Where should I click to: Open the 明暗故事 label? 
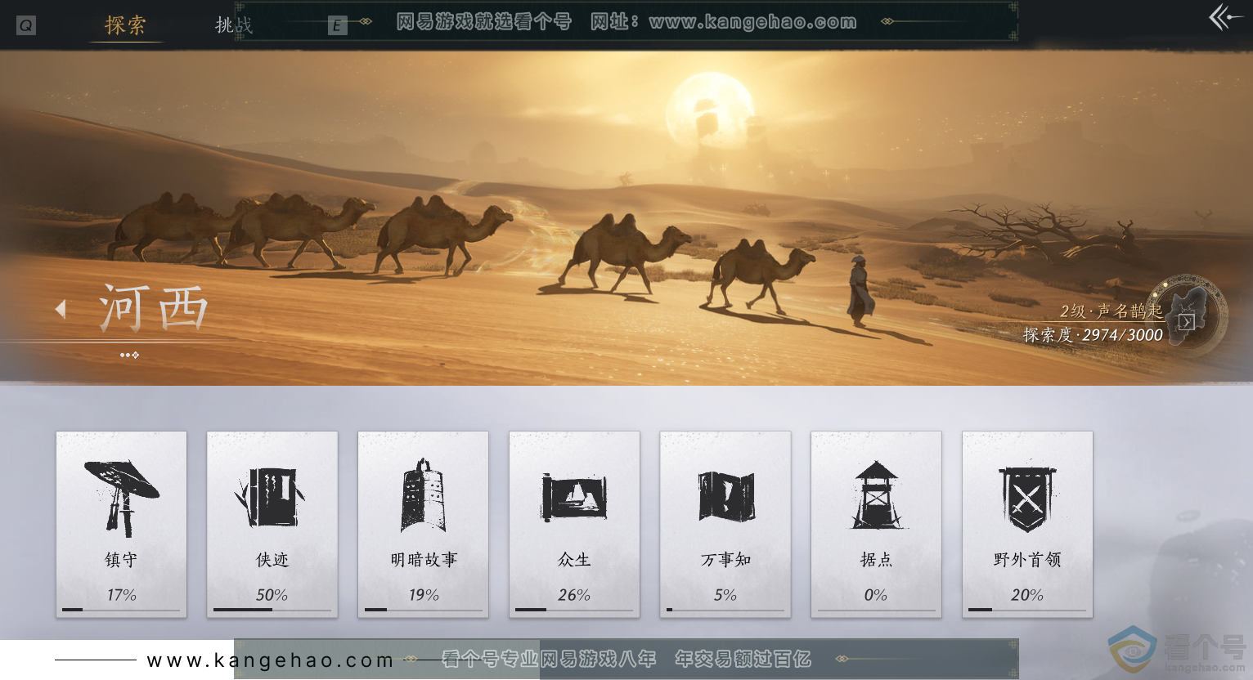pyautogui.click(x=424, y=560)
